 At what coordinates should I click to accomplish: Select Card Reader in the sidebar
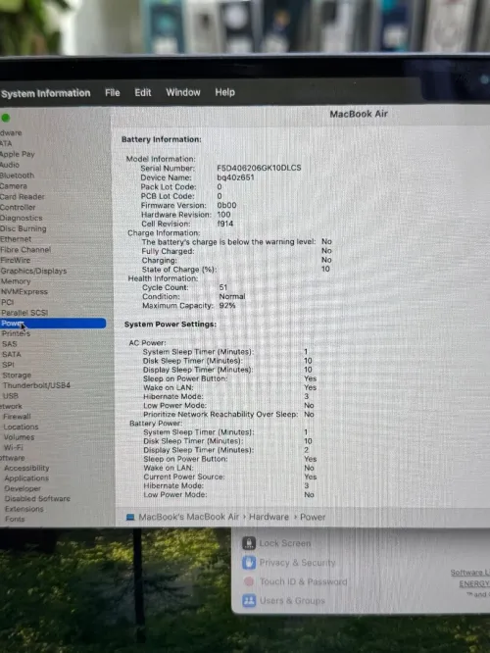(x=23, y=196)
